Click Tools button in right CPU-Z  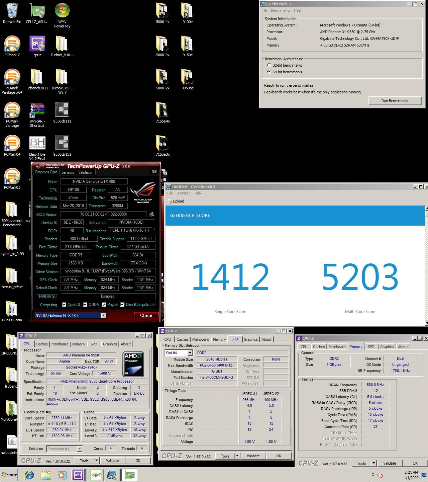click(361, 464)
